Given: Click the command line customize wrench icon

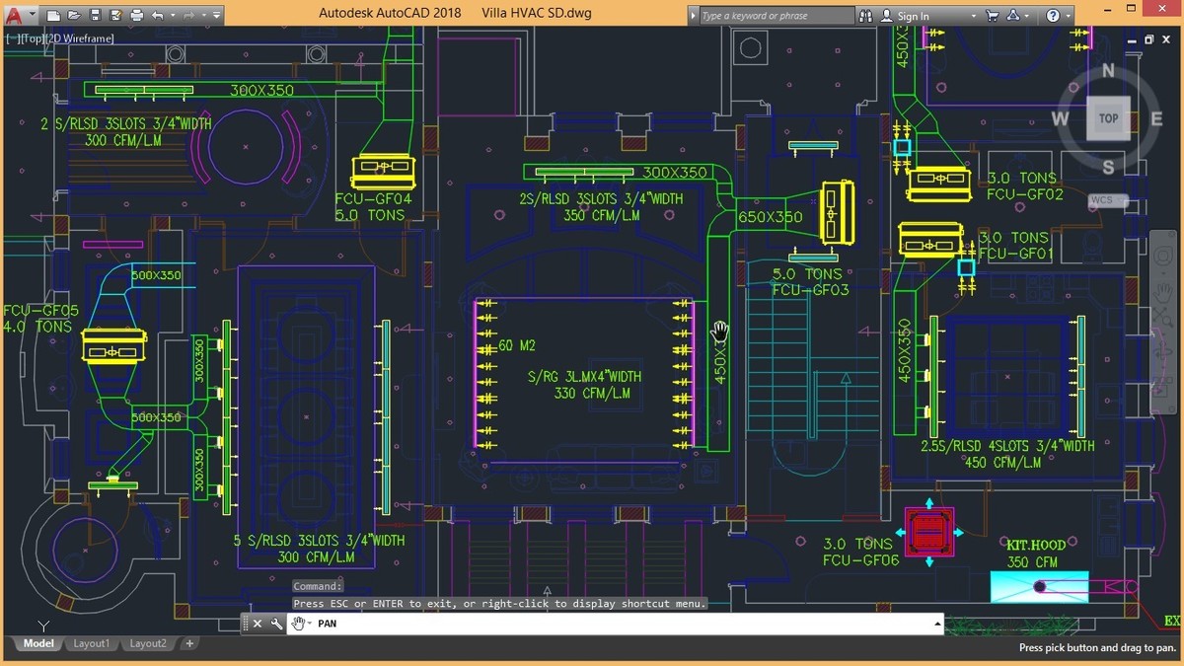Looking at the screenshot, I should point(276,624).
